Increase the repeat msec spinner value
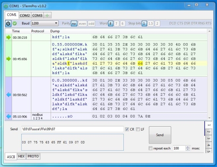The width and height of the screenshot is (217, 167). pos(188,147)
